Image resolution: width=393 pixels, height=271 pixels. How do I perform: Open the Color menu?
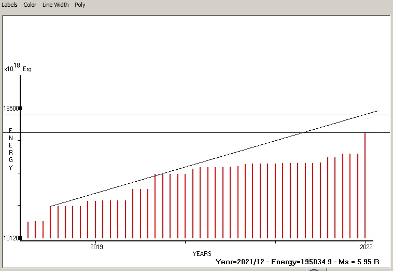30,5
